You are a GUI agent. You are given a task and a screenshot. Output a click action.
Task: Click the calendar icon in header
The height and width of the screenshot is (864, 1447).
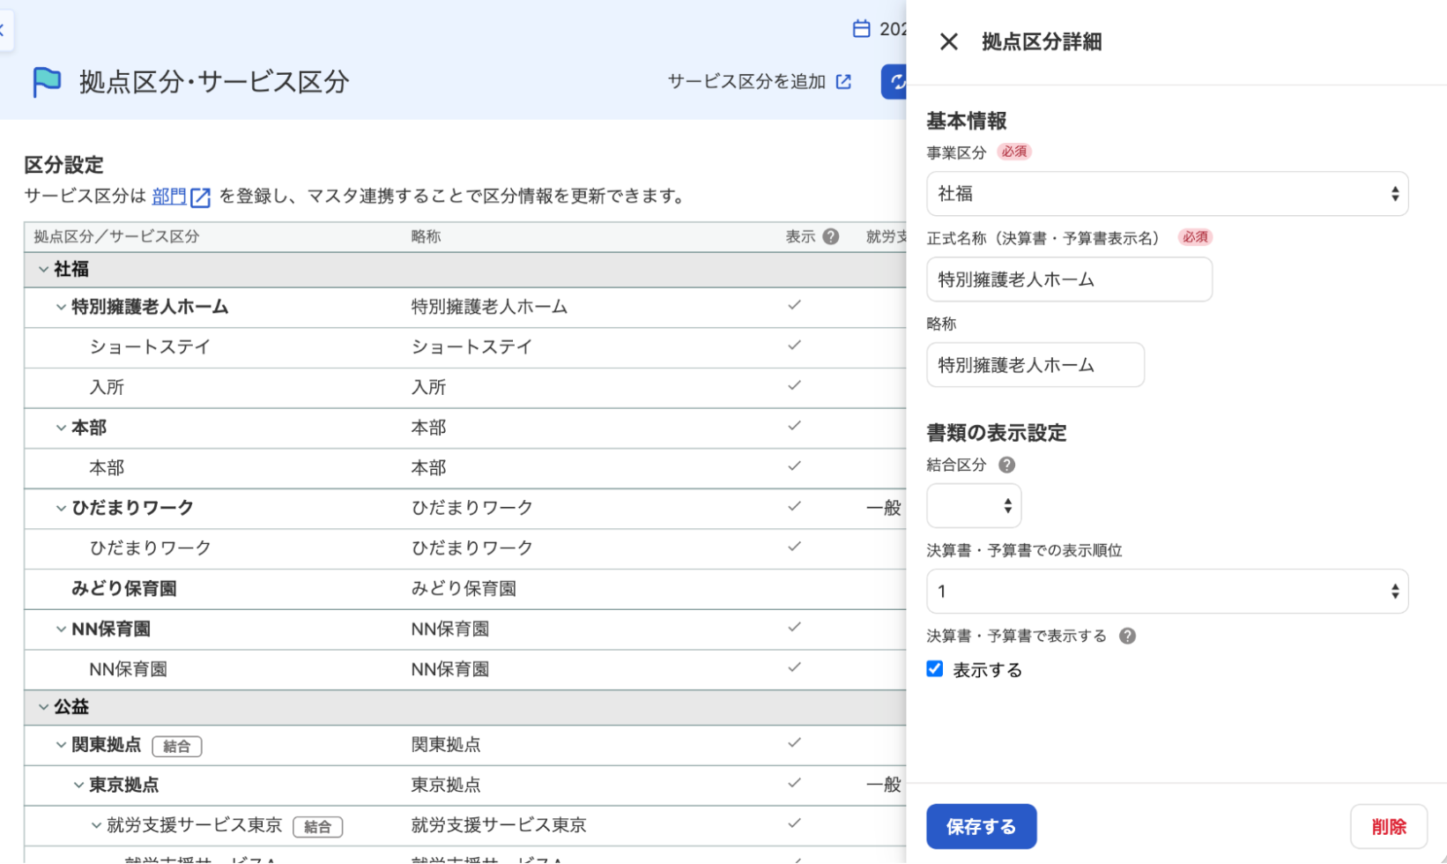[x=861, y=29]
